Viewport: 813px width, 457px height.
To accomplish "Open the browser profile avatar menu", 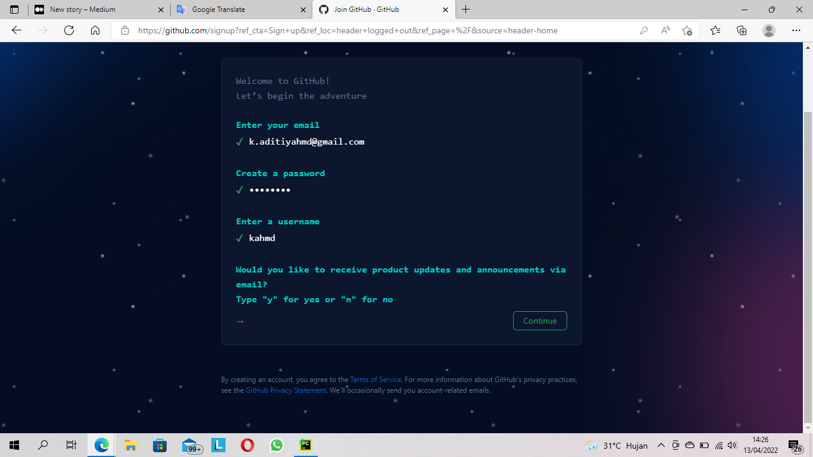I will pyautogui.click(x=768, y=30).
